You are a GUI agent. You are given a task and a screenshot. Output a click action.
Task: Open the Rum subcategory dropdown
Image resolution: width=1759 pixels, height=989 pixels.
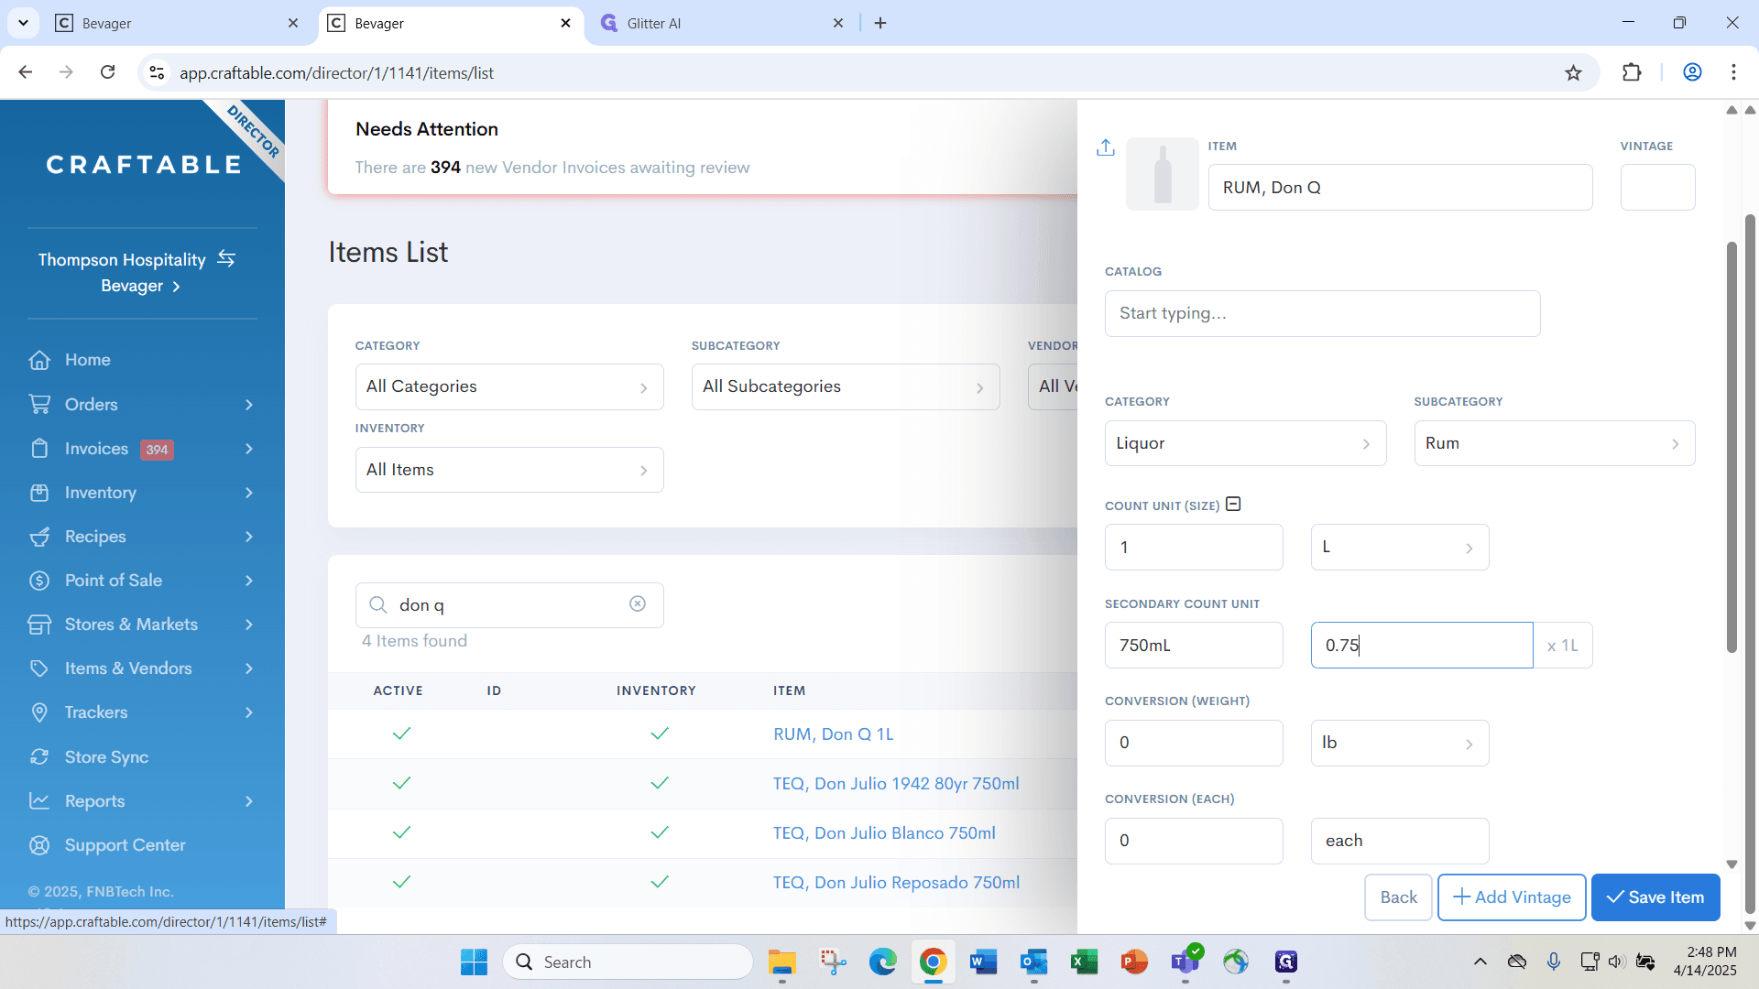[1555, 443]
